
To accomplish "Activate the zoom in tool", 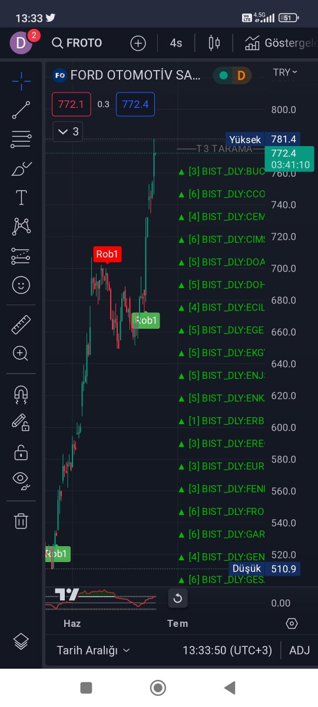I will point(21,353).
